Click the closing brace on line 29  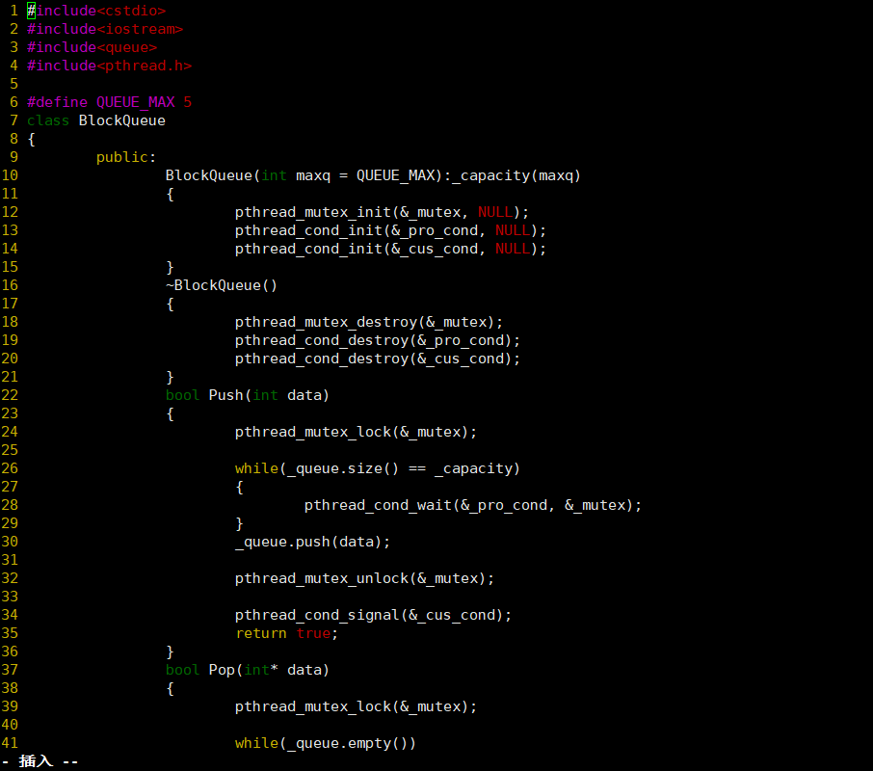tap(239, 523)
